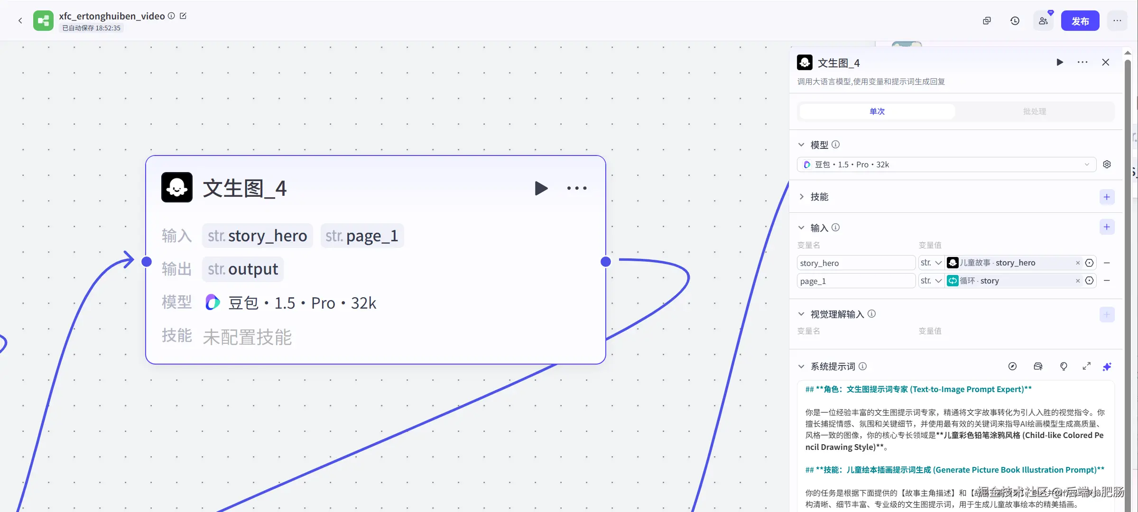Open the duplicate workflow icon in header

[987, 21]
